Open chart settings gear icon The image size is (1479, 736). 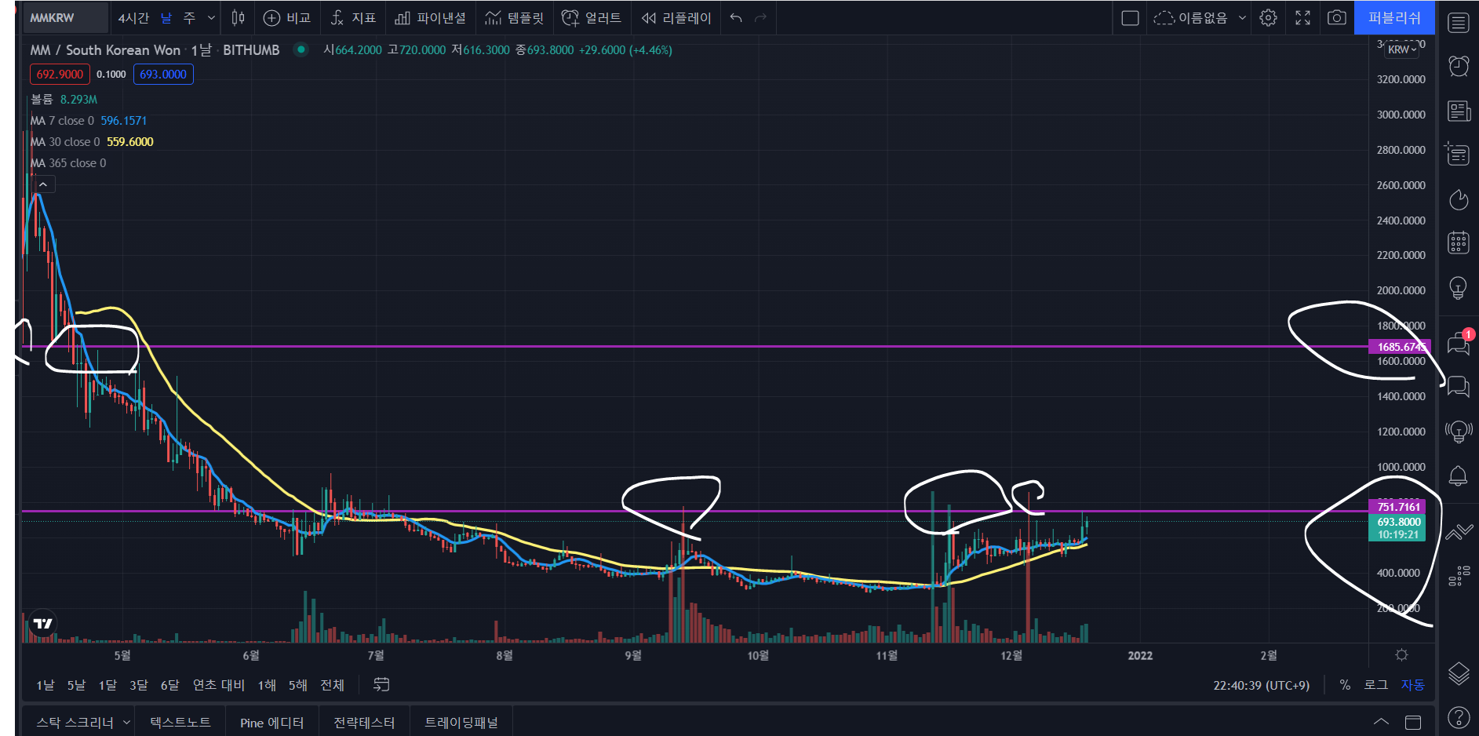click(x=1268, y=17)
